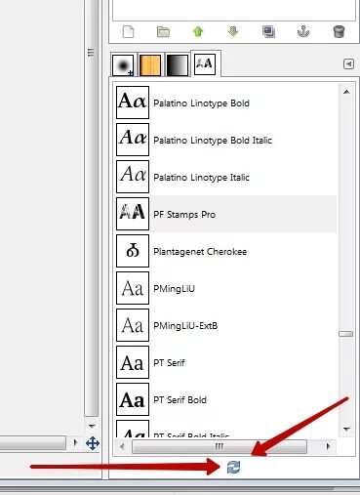360x495 pixels.
Task: Open the Gradients tab
Action: (x=178, y=65)
